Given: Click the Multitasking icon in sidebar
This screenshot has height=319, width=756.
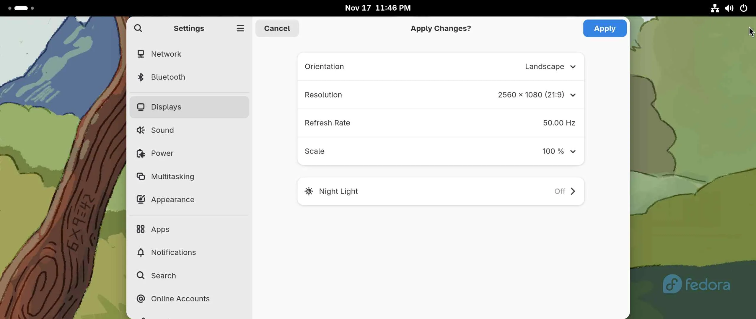Looking at the screenshot, I should coord(141,176).
